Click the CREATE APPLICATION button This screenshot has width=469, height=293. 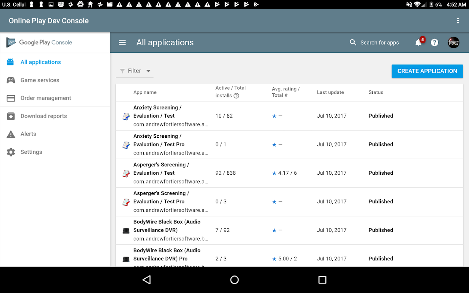click(x=427, y=71)
